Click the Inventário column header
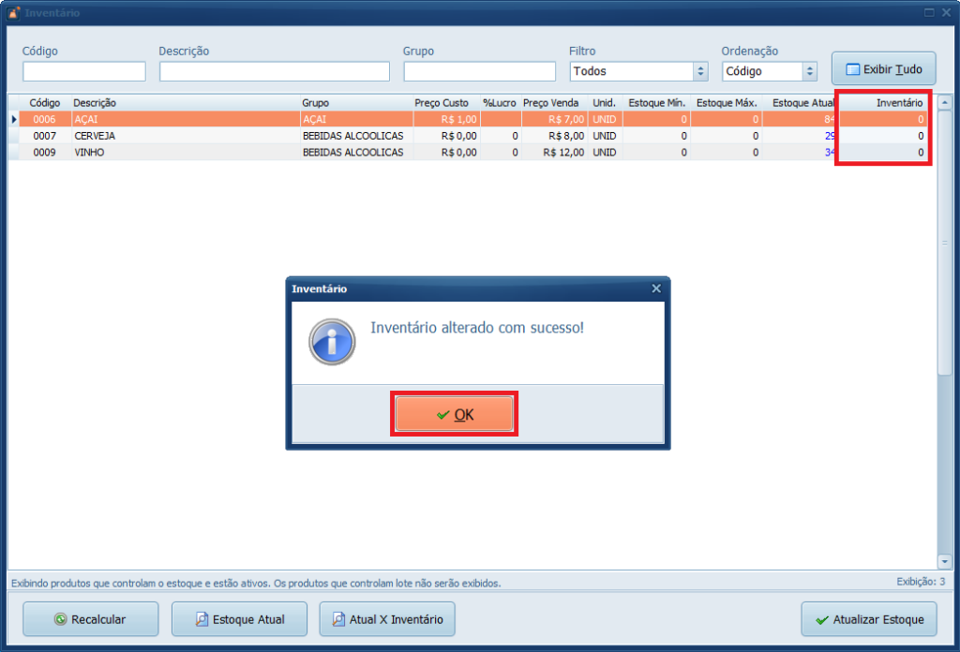Image resolution: width=960 pixels, height=652 pixels. point(898,103)
